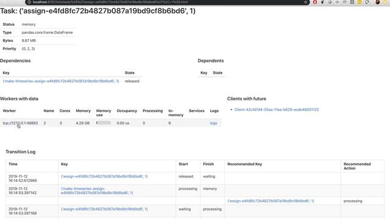Click the worker memory value 4.29 GB
The width and height of the screenshot is (390, 219).
[x=83, y=123]
